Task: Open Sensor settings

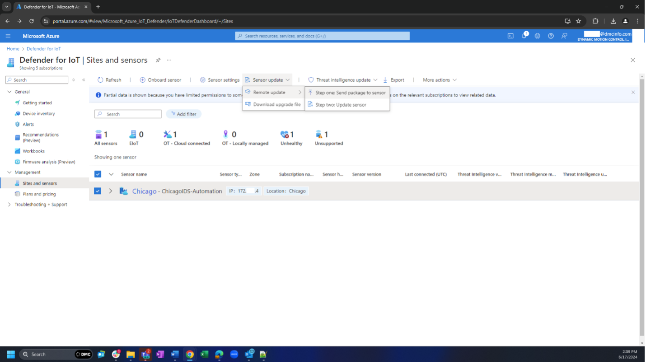Action: [x=220, y=80]
